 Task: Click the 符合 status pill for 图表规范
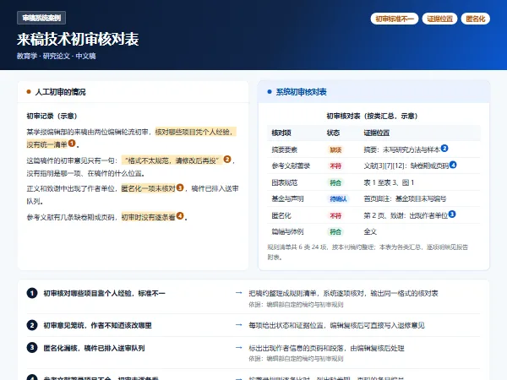[335, 182]
